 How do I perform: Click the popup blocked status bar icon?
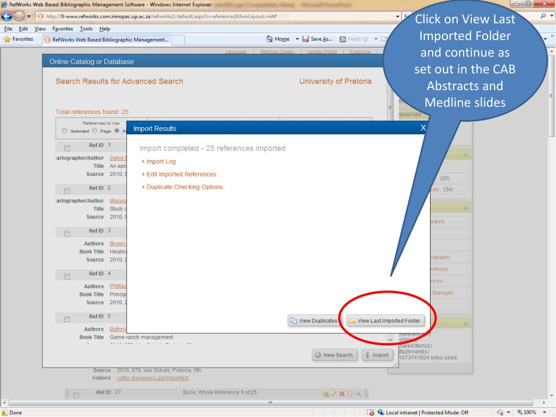click(x=370, y=413)
